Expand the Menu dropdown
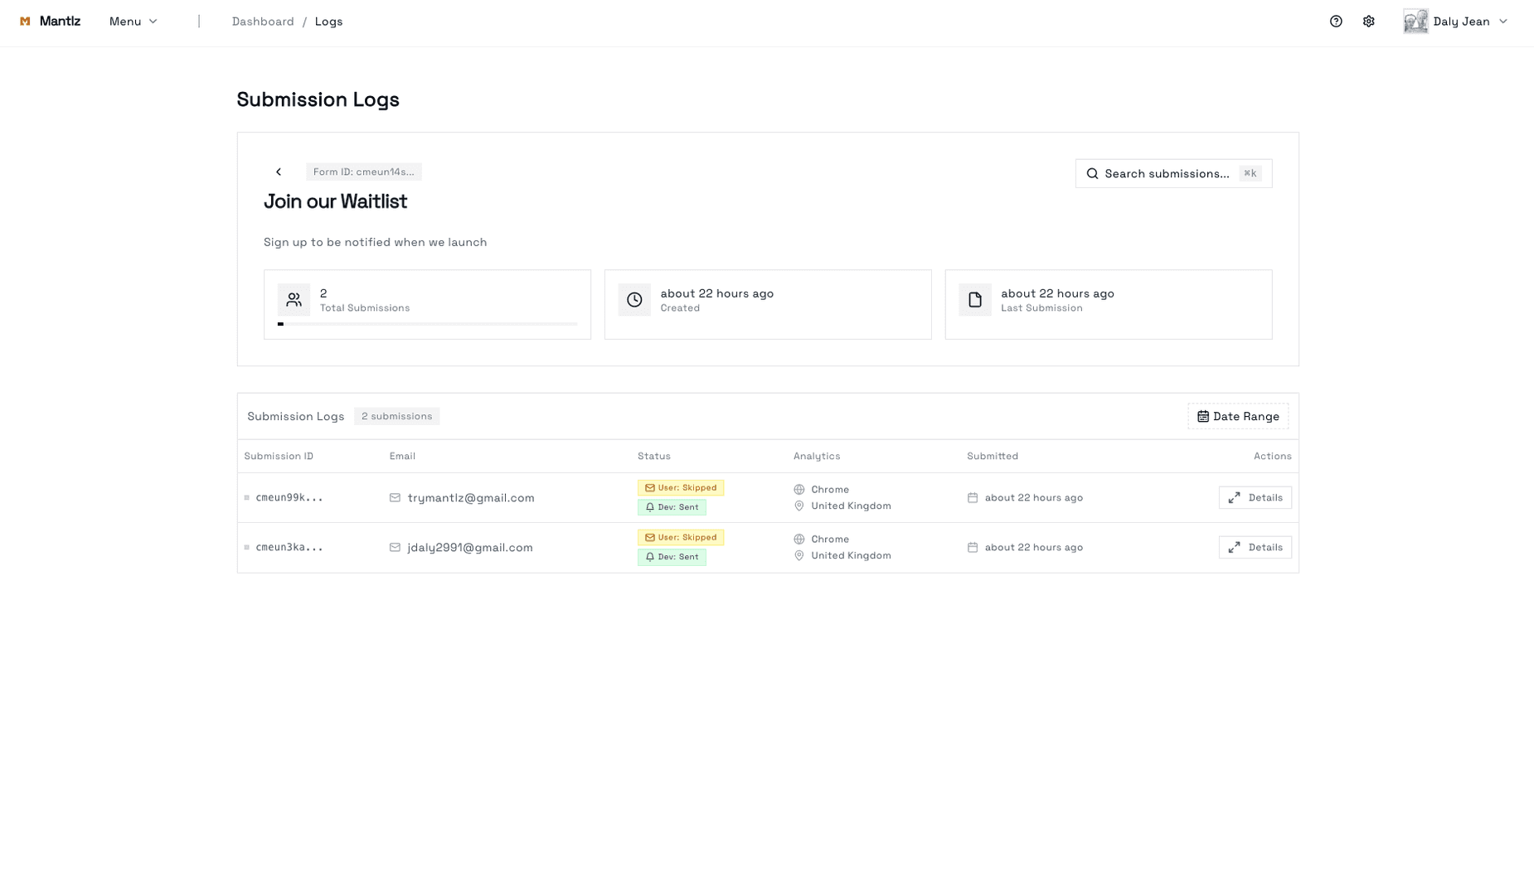This screenshot has height=895, width=1534. tap(133, 22)
